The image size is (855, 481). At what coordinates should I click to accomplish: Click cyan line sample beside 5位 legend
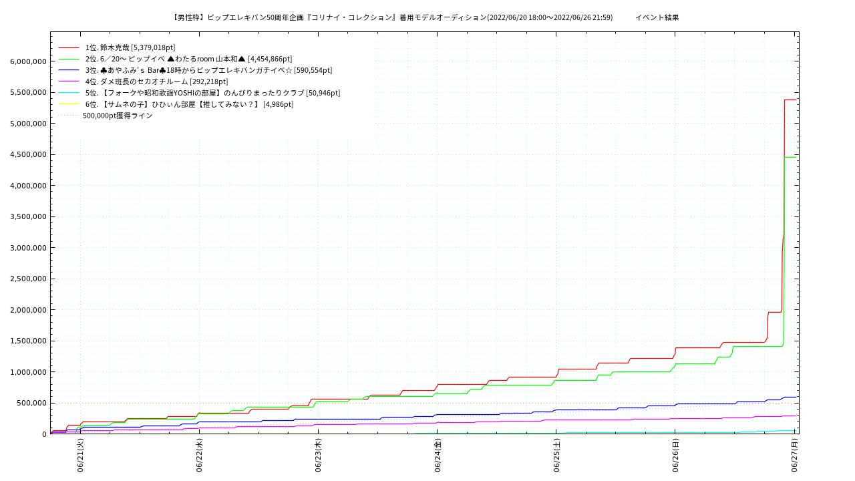pyautogui.click(x=69, y=93)
